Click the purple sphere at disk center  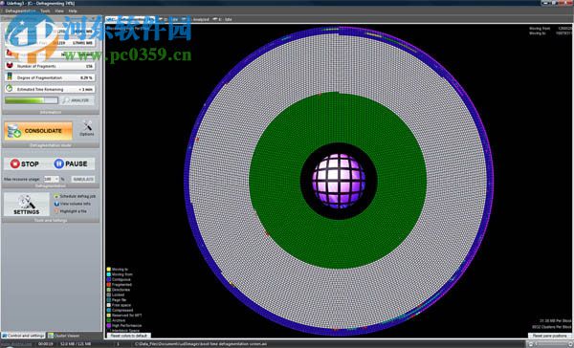coord(339,181)
